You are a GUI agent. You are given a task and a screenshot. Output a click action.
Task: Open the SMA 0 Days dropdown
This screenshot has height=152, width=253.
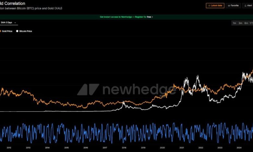click(x=8, y=23)
